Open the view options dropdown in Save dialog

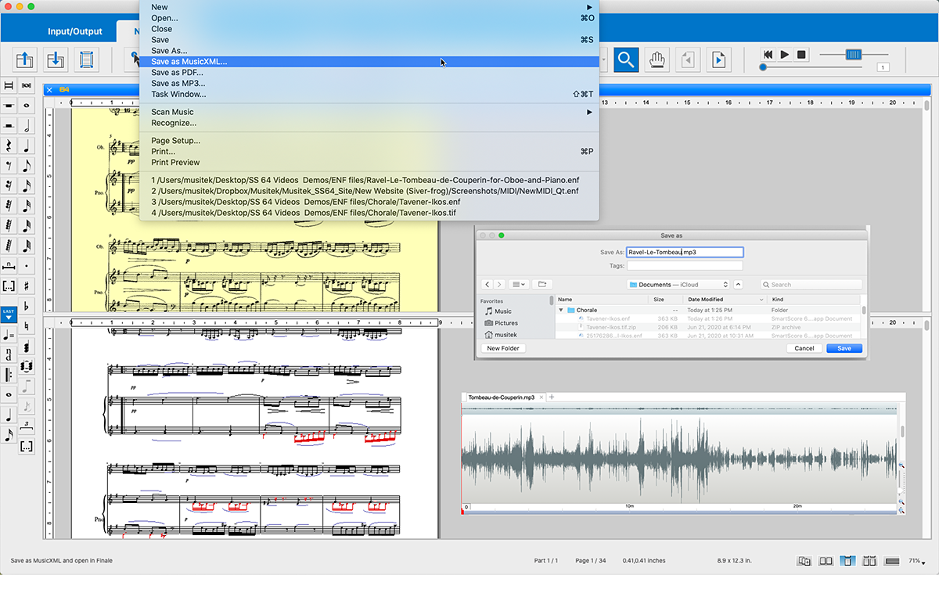click(519, 284)
